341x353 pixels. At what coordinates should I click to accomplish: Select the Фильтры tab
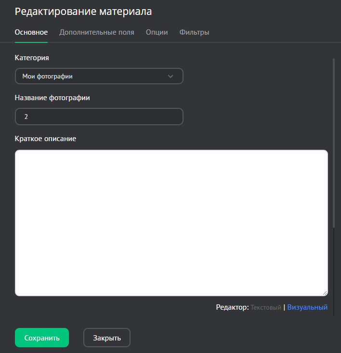(194, 32)
